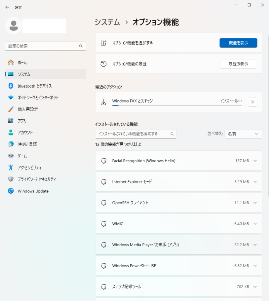This screenshot has width=269, height=301.
Task: Go back using the back arrow
Action: [7, 7]
